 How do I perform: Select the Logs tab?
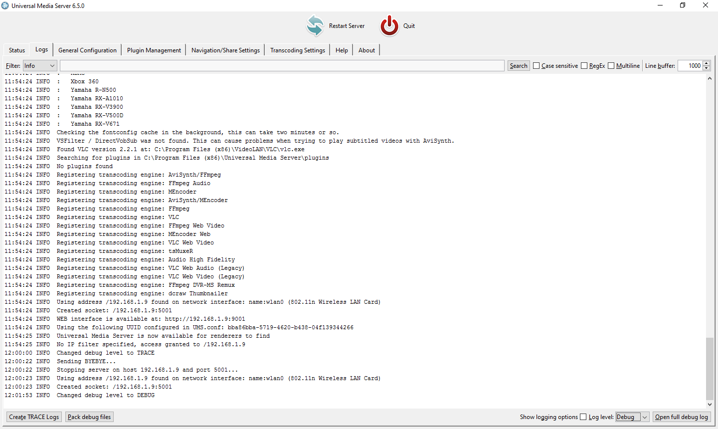41,49
